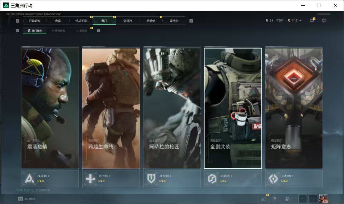Open the player avatar portrait
Screen dimensions: 344x204
pyautogui.click(x=323, y=199)
